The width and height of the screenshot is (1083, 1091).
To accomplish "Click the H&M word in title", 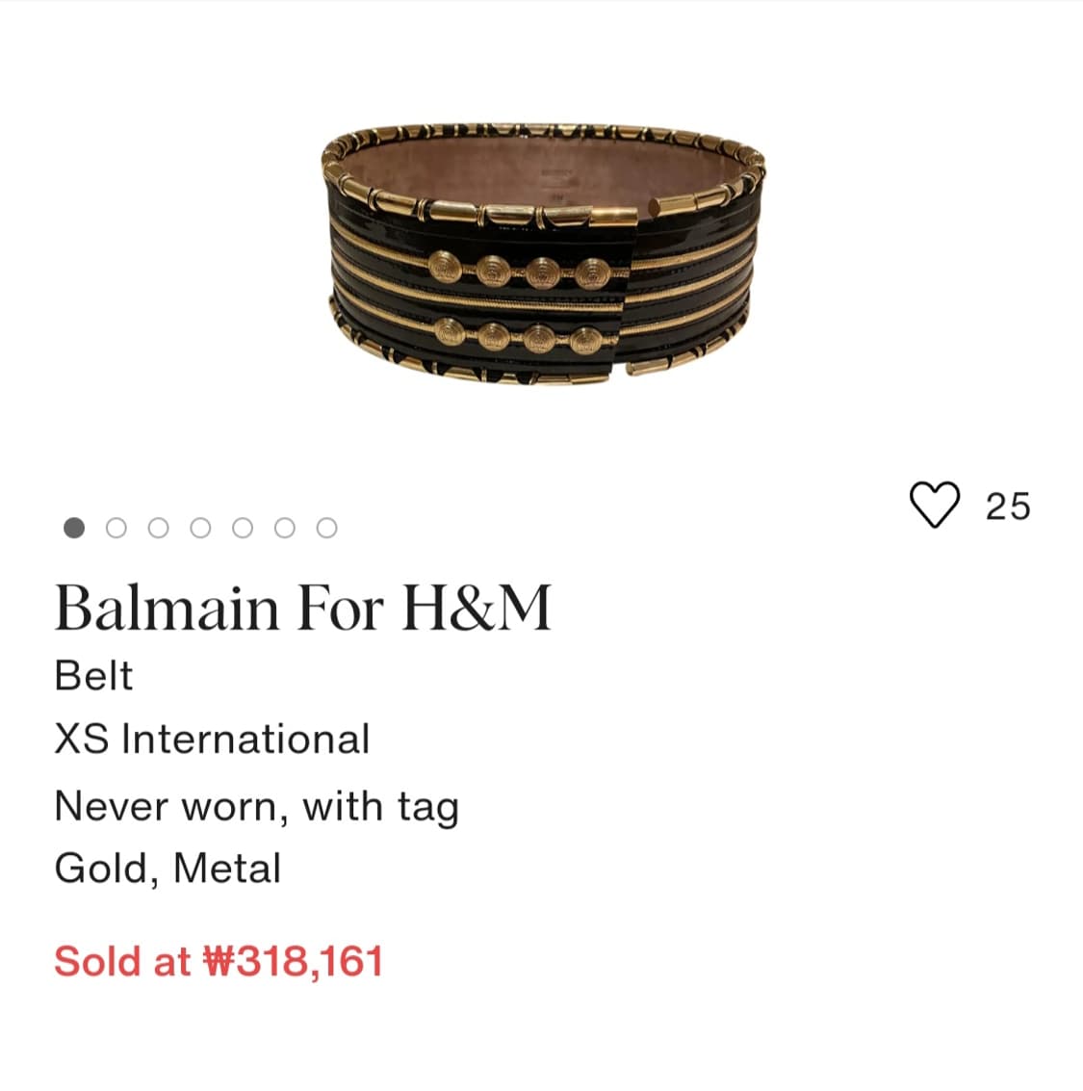I will click(477, 609).
